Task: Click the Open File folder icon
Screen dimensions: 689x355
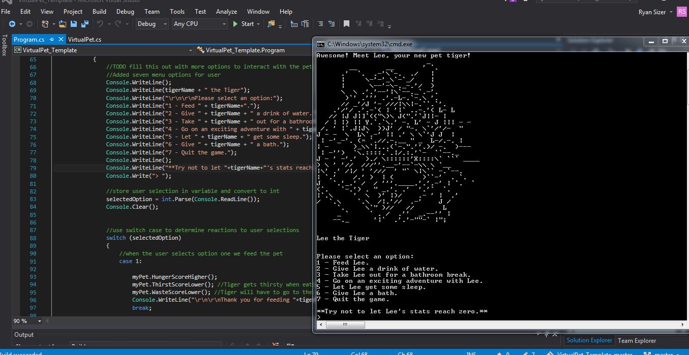Action: 63,24
